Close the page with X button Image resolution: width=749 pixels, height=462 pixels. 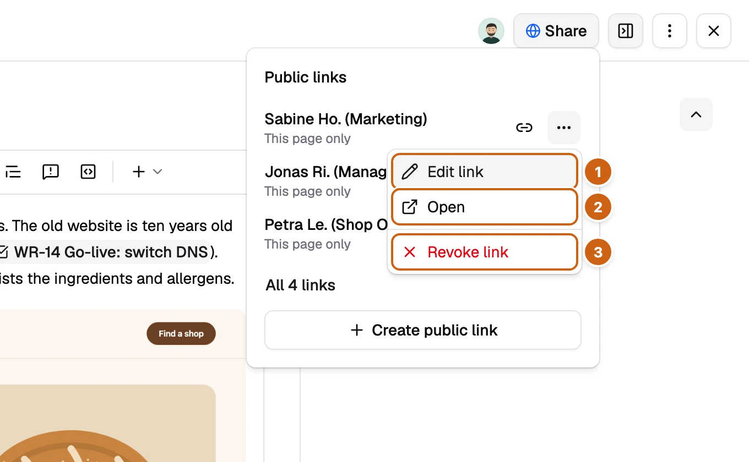point(714,31)
